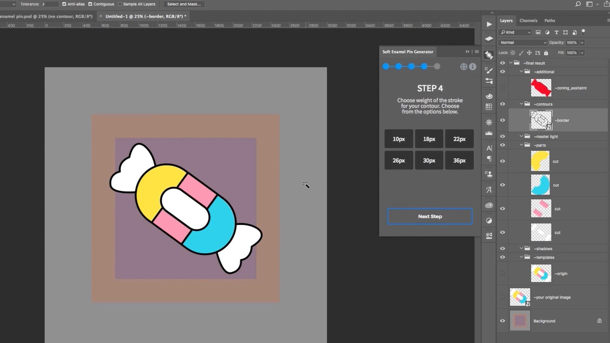Click the lock all attributes padlock
The width and height of the screenshot is (610, 343).
click(x=546, y=53)
